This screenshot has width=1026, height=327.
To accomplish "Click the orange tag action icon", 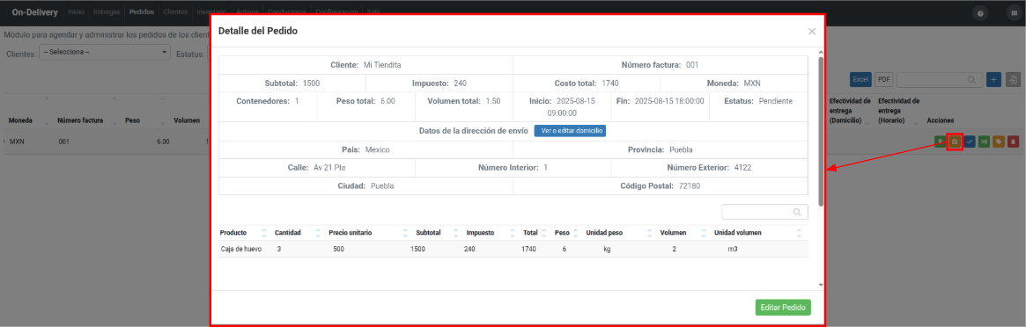I will [999, 141].
